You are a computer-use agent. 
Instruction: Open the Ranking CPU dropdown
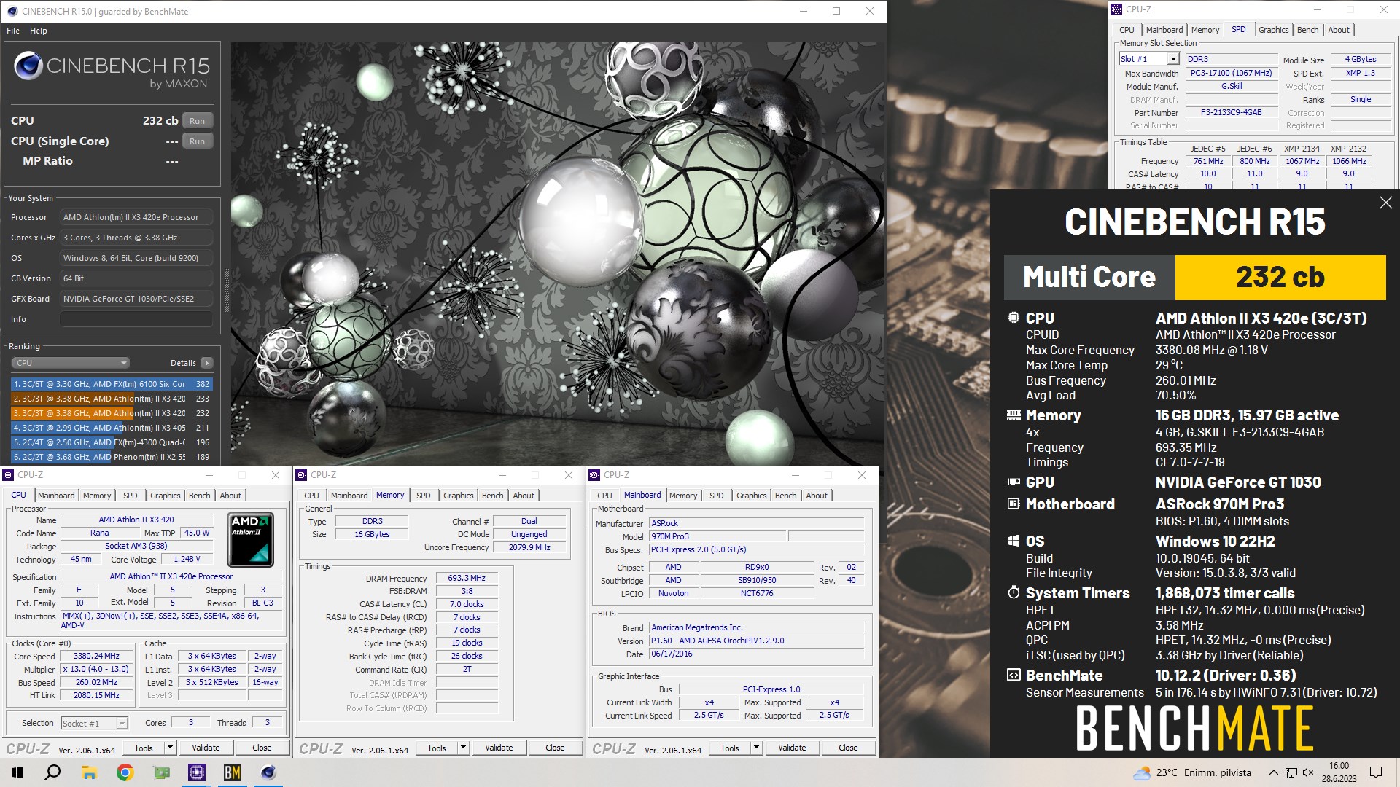coord(71,363)
